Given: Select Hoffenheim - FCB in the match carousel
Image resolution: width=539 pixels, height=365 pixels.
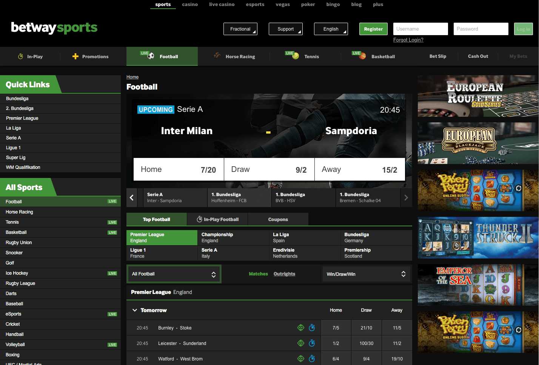Looking at the screenshot, I should click(239, 198).
